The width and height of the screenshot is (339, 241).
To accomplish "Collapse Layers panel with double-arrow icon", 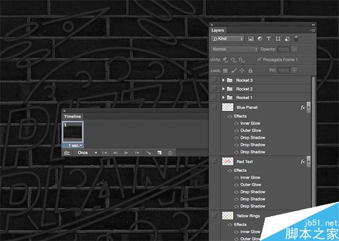I will pyautogui.click(x=313, y=25).
